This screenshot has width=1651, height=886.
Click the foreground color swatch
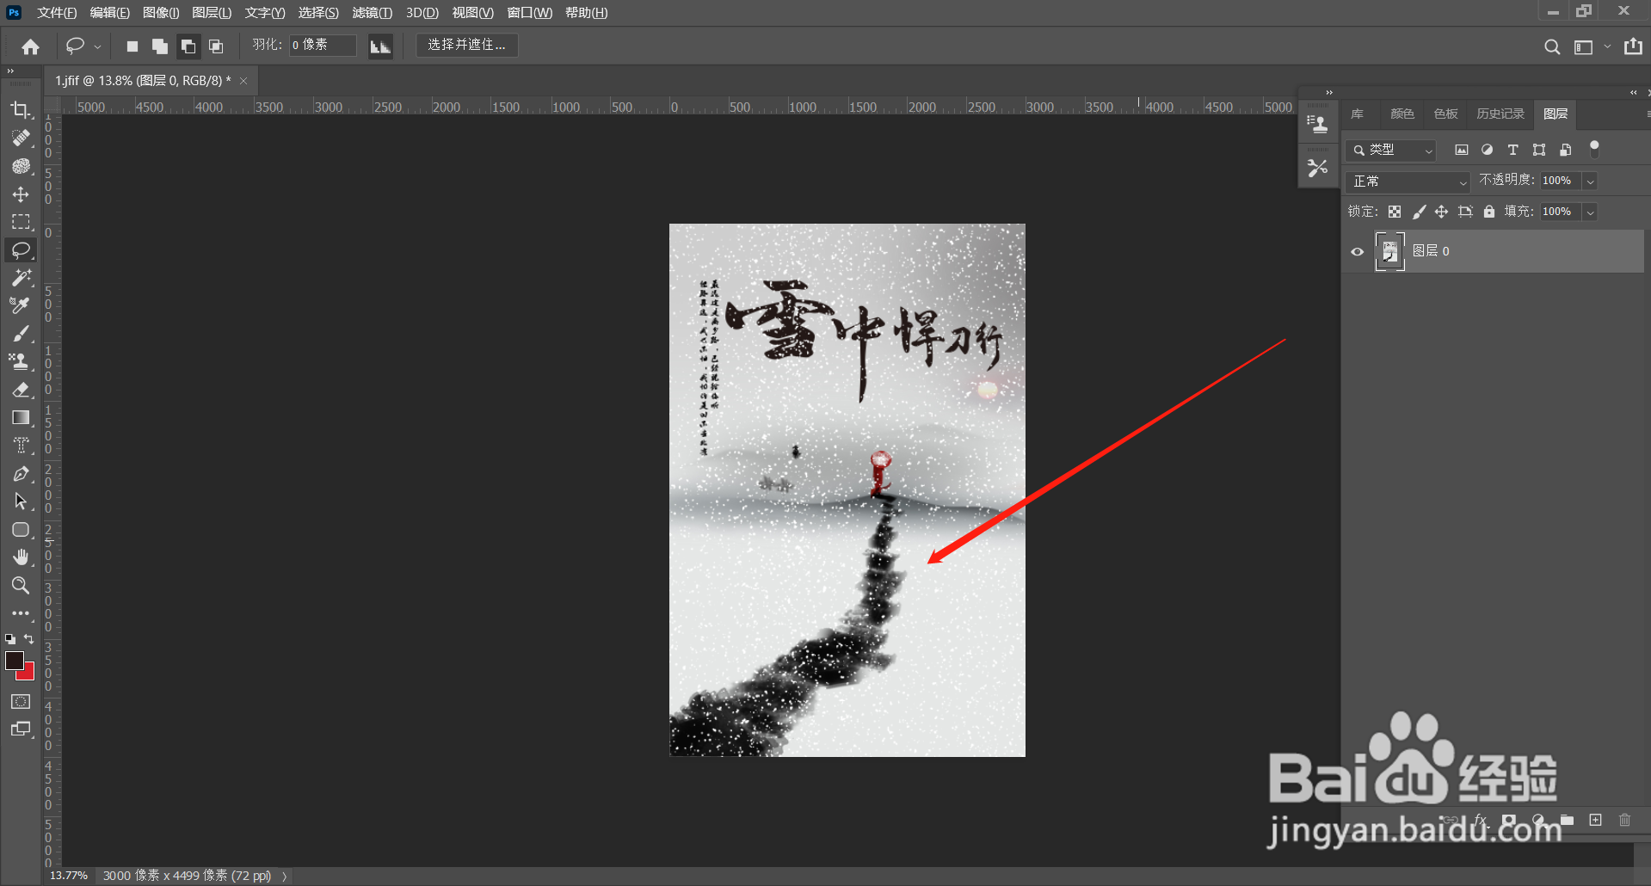(x=15, y=661)
